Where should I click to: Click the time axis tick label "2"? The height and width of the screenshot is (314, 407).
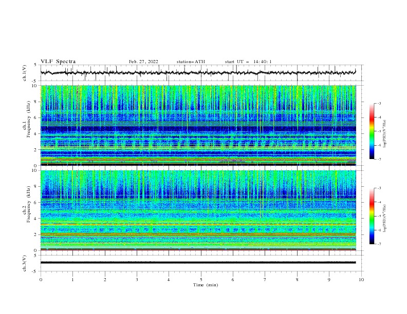tap(105, 280)
